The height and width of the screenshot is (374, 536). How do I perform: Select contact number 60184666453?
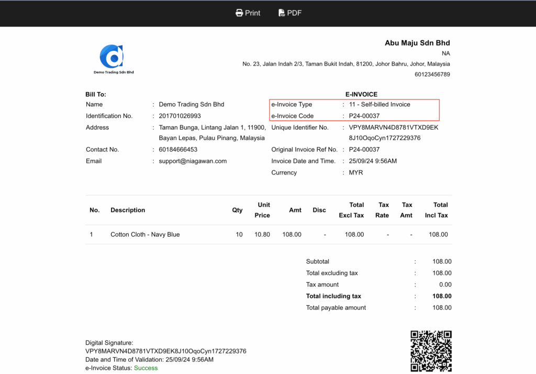click(x=178, y=149)
